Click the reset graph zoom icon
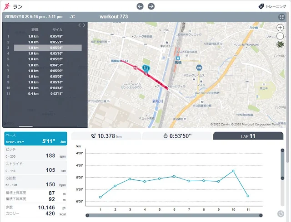Screen dimensions: 291x222 pos(281,214)
